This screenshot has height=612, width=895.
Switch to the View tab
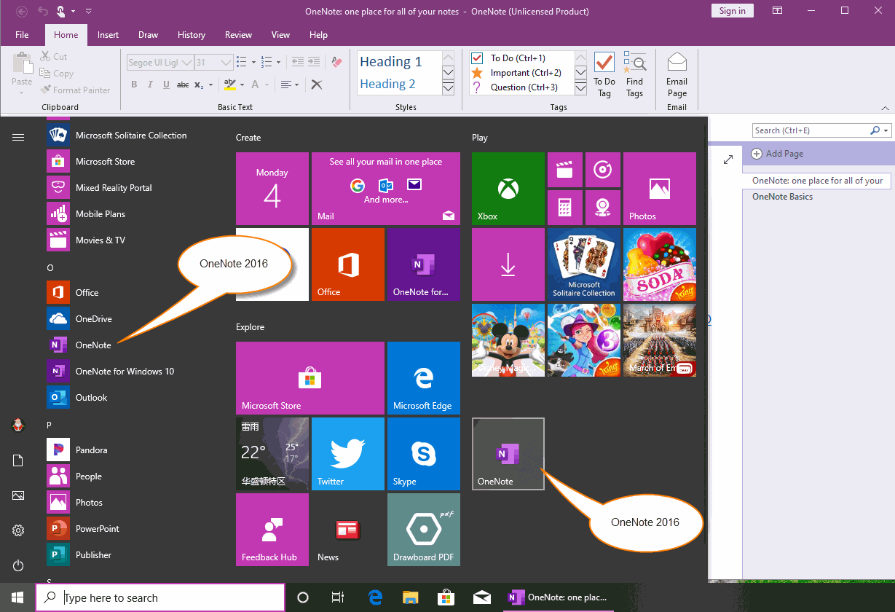click(280, 35)
